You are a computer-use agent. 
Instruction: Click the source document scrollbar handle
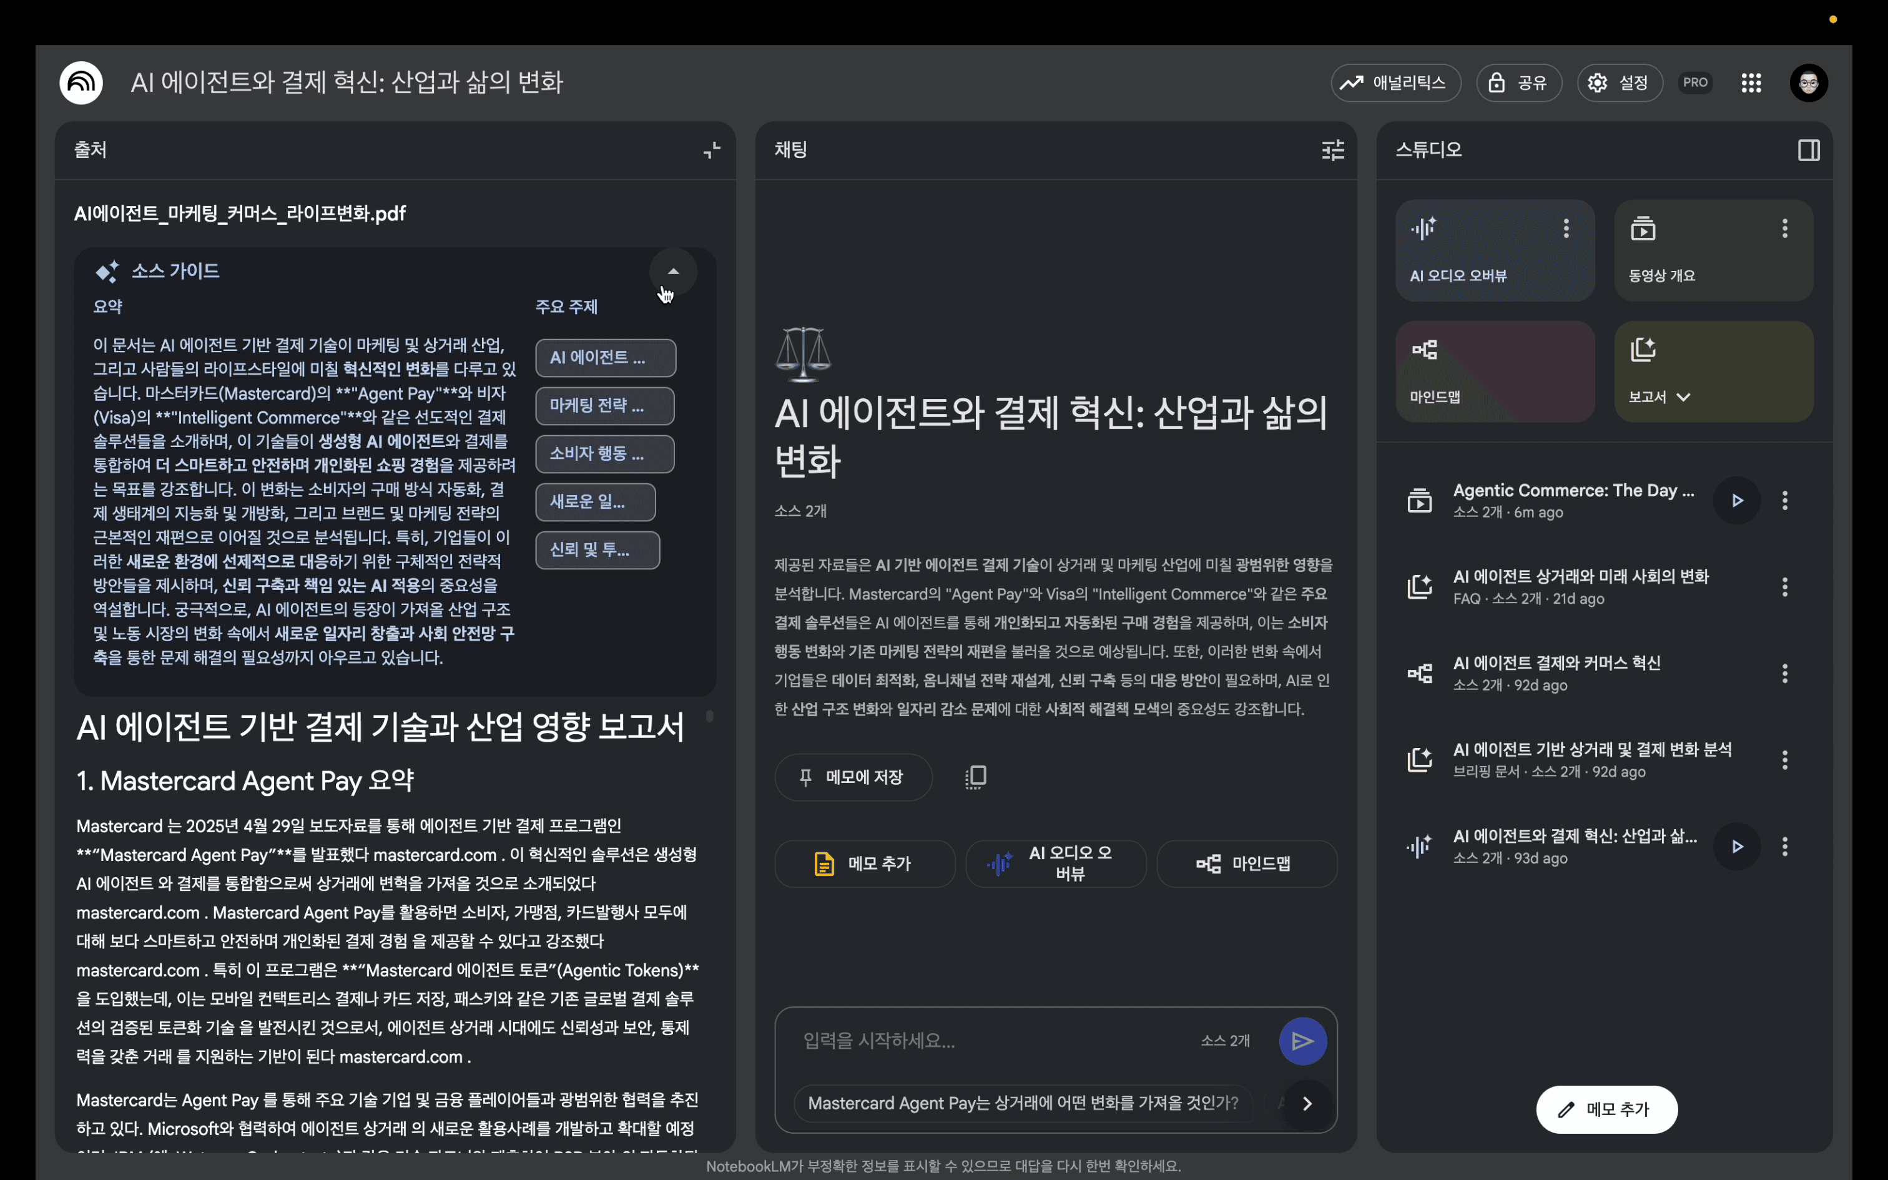coord(709,715)
